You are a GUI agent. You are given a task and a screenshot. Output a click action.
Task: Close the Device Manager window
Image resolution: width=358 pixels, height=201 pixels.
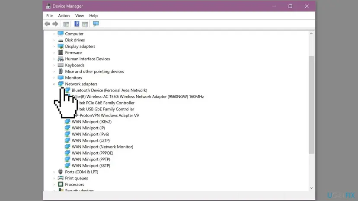[x=307, y=6]
